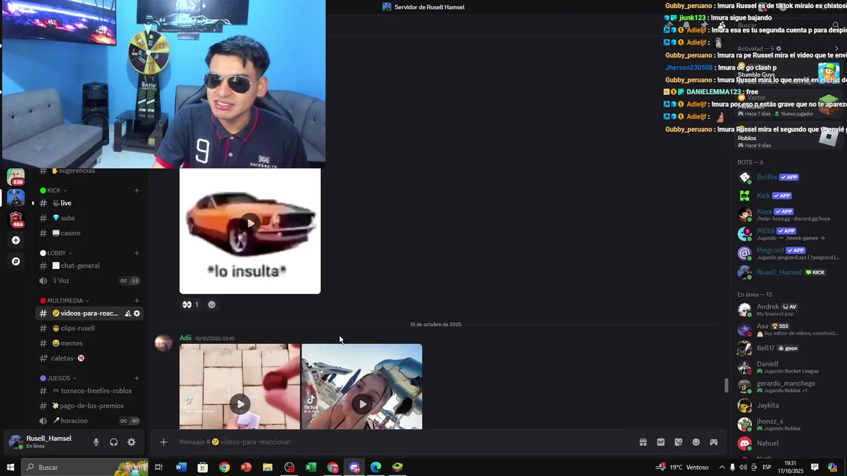Screen dimensions: 847x476
Task: Open the notification center icon
Action: 815,467
